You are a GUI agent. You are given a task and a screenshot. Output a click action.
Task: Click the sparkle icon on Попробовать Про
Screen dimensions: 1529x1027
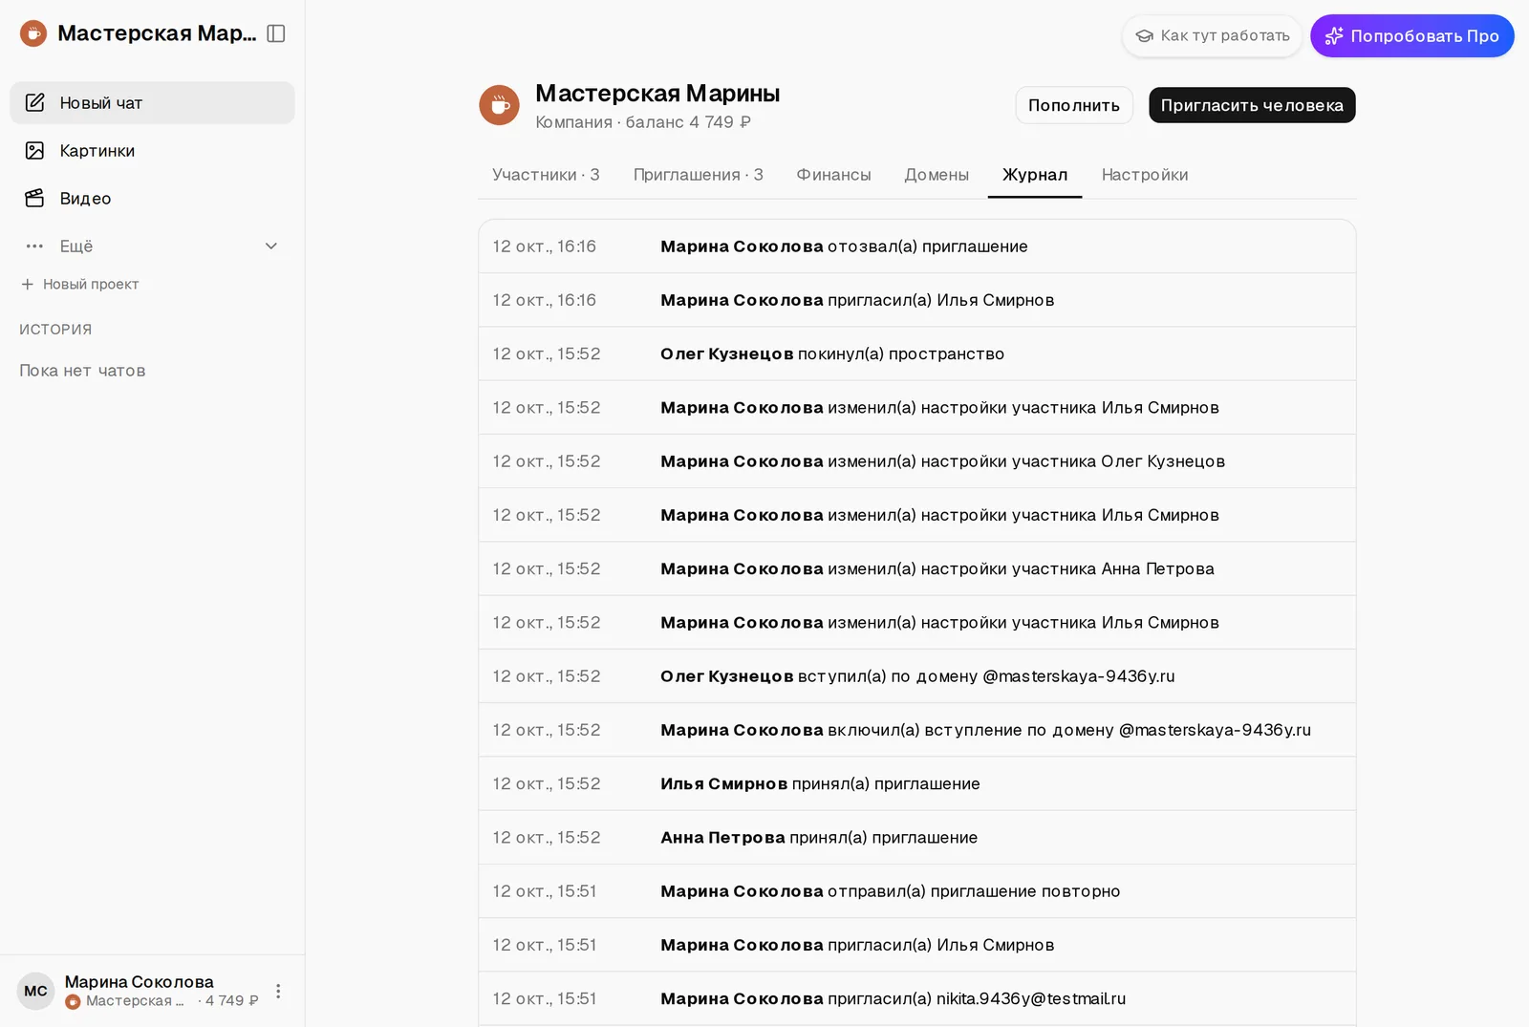coord(1334,35)
